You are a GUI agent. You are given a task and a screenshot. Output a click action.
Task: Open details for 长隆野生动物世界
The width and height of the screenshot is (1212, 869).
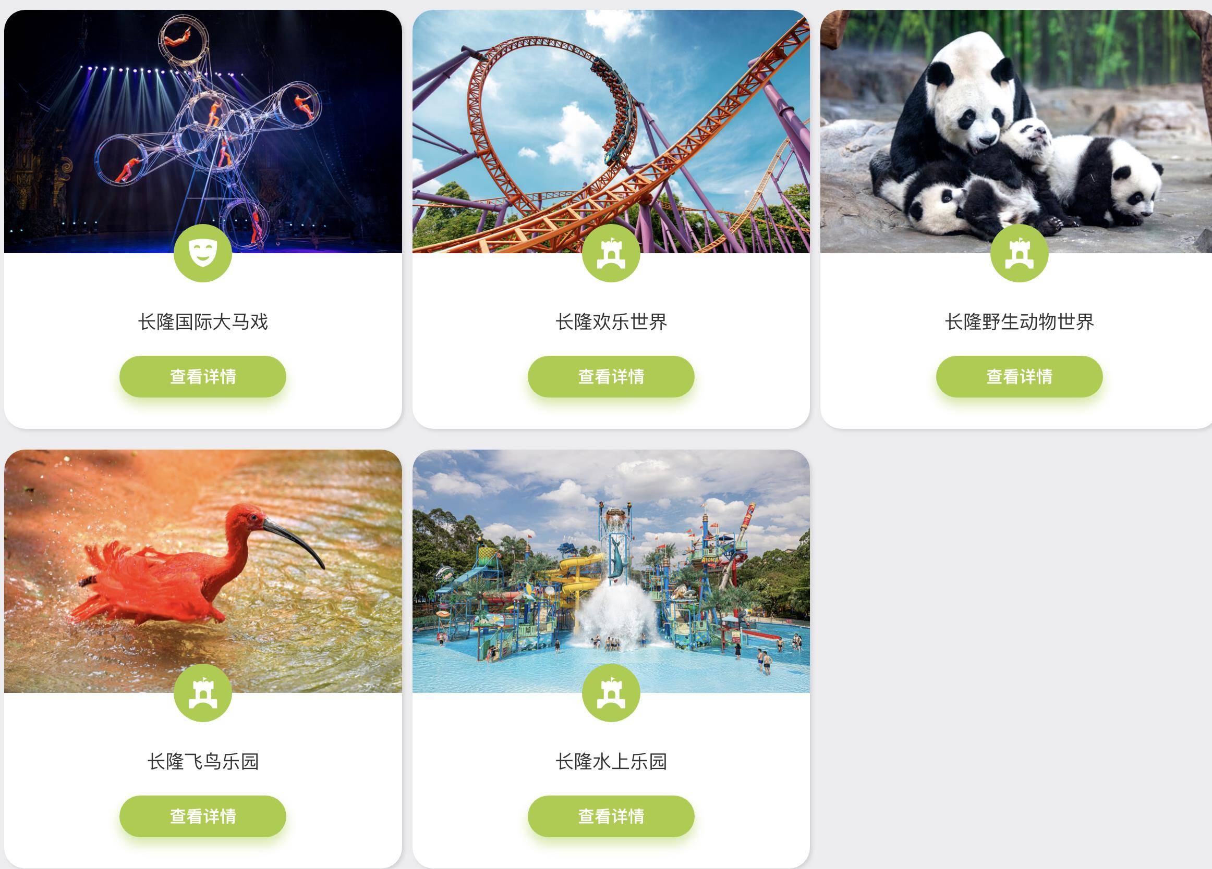pyautogui.click(x=1019, y=376)
